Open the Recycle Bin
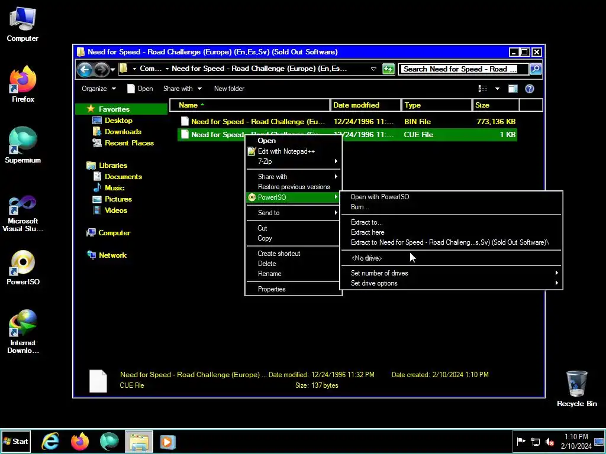 click(576, 389)
